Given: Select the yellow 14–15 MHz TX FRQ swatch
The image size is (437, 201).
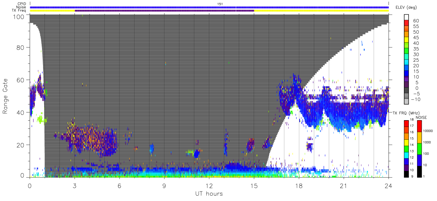Looking at the screenshot, I should coord(406,143).
